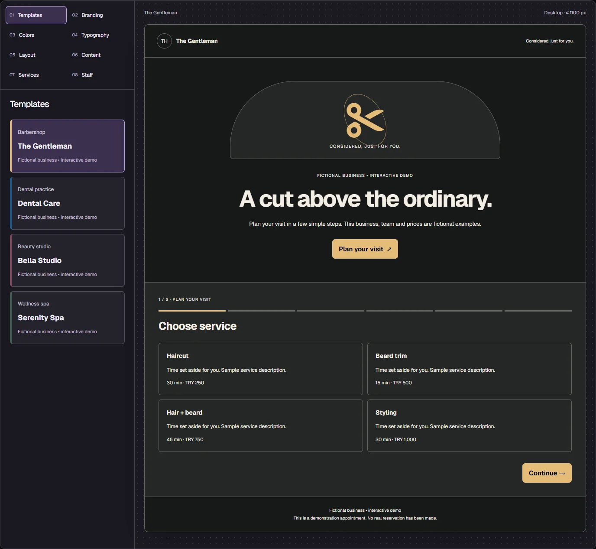Screen dimensions: 596x549
Task: Select the Layout tab
Action: point(36,55)
